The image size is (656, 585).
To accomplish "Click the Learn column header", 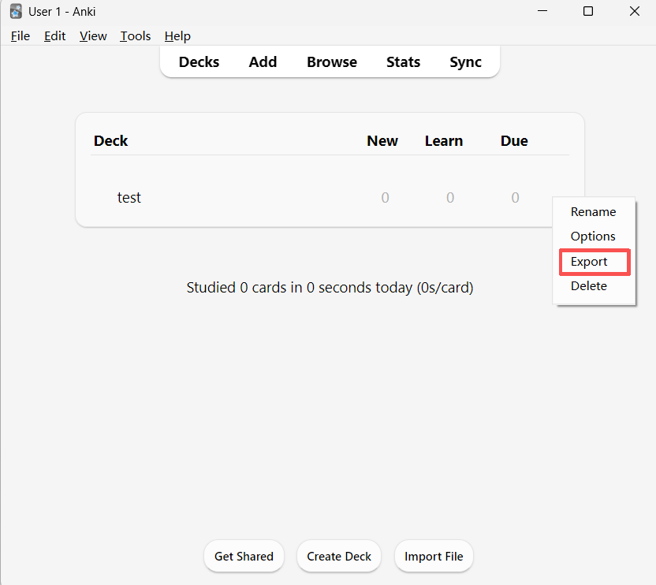I will [x=443, y=141].
